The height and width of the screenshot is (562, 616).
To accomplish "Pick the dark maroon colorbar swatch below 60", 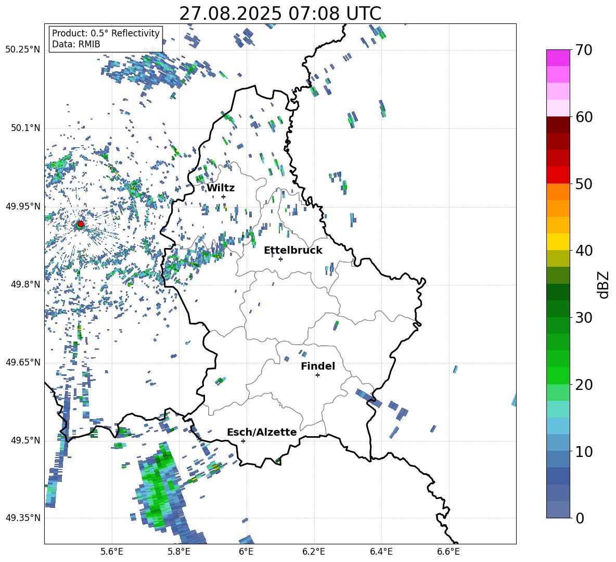I will click(558, 125).
